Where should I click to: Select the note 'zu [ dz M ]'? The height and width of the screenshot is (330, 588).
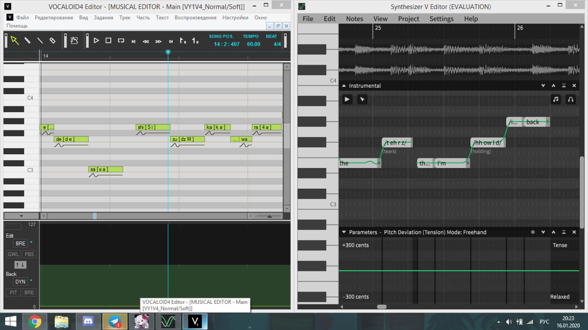pyautogui.click(x=187, y=139)
